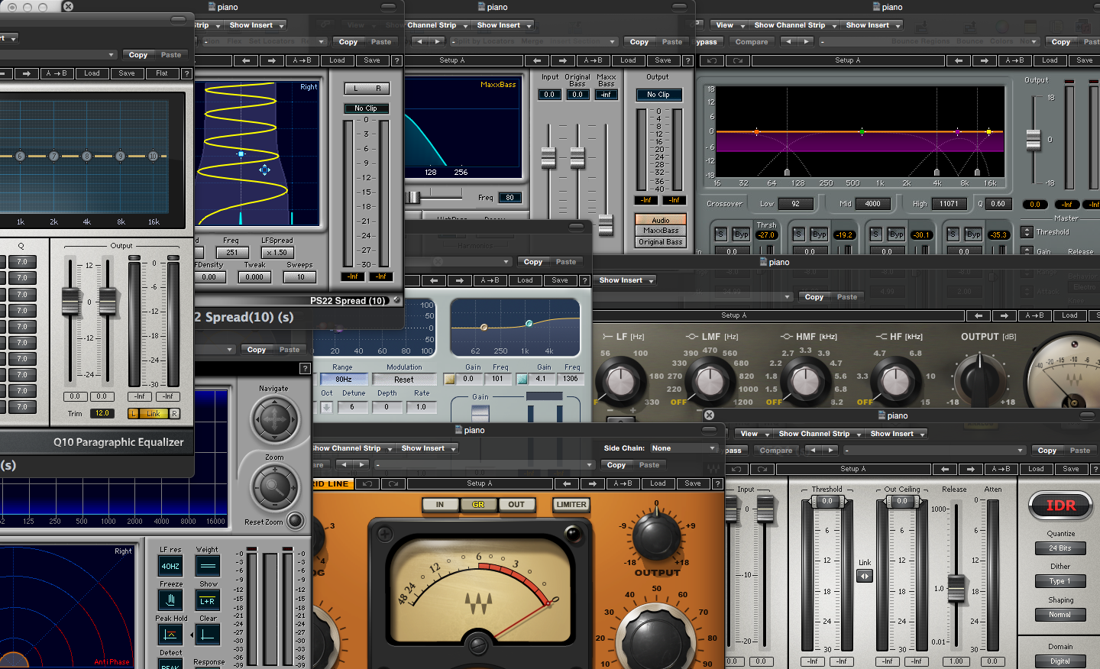Screen dimensions: 1100x669
Task: Click previous setup arrow in the MaxxBass toolbar
Action: 537,60
